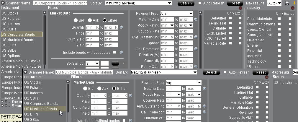Check Only FDIC Insured box
This screenshot has width=298, height=122.
[230, 38]
